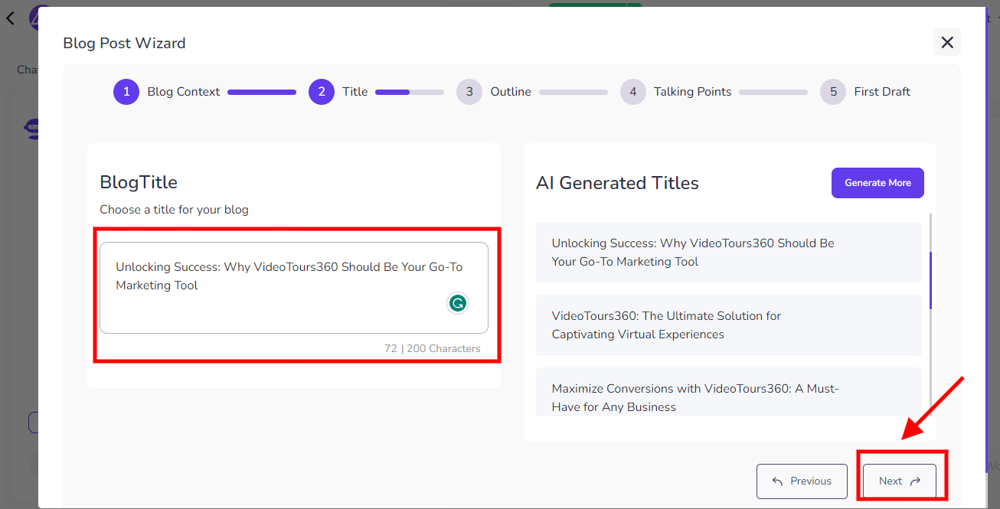Click the 'BlogTitle' heading
Viewport: 1000px width, 509px height.
click(x=139, y=182)
